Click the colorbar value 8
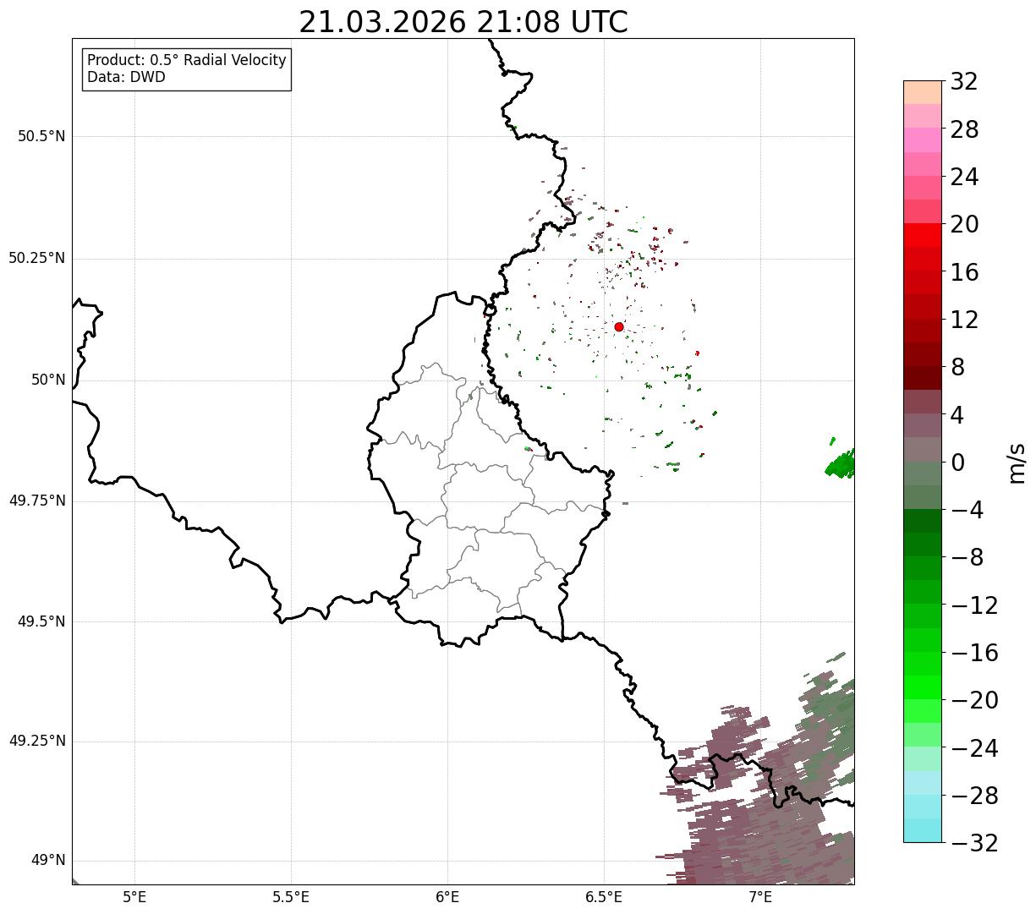Screen dimensions: 1036x914 click(x=957, y=367)
